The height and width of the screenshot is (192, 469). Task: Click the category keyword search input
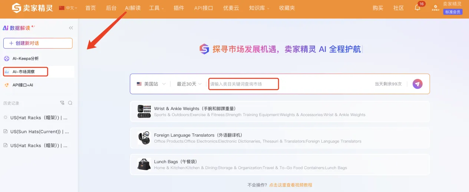244,84
